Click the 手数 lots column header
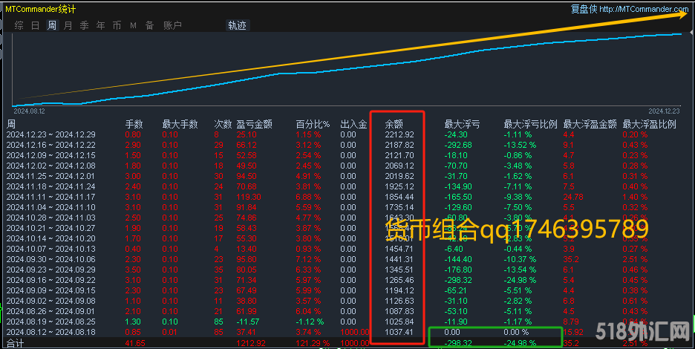The height and width of the screenshot is (349, 695). pyautogui.click(x=134, y=124)
